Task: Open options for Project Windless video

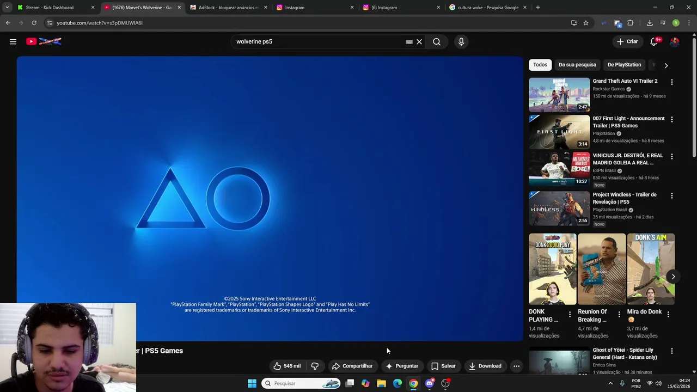Action: [671, 195]
